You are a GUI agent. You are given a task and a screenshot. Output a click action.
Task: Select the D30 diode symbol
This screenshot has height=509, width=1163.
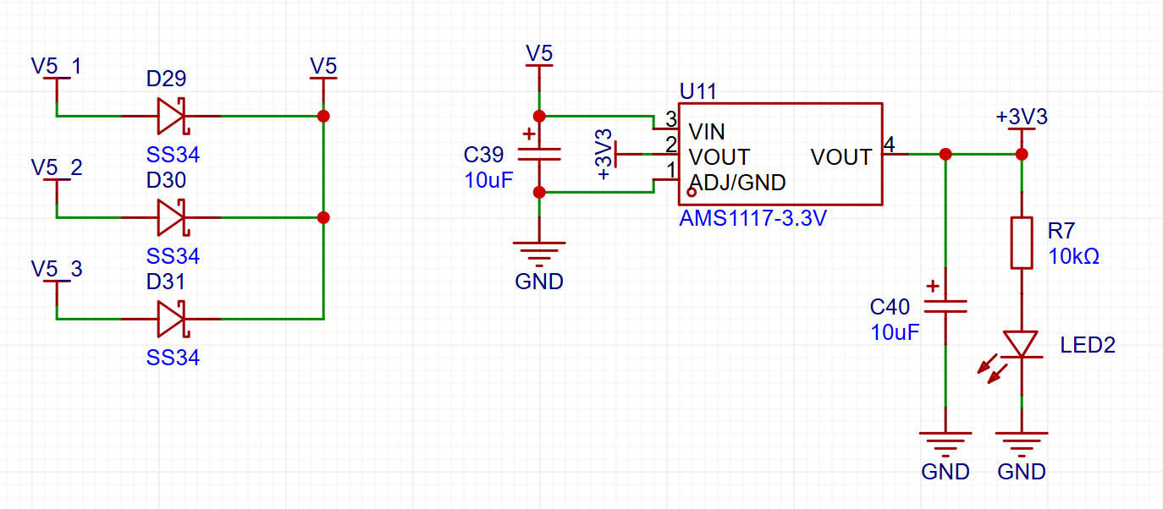click(x=171, y=217)
